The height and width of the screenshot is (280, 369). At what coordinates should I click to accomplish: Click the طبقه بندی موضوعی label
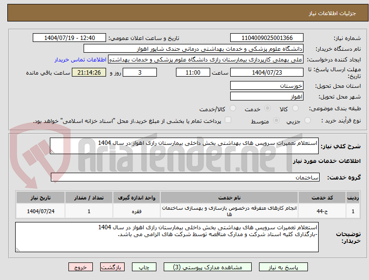(335, 108)
